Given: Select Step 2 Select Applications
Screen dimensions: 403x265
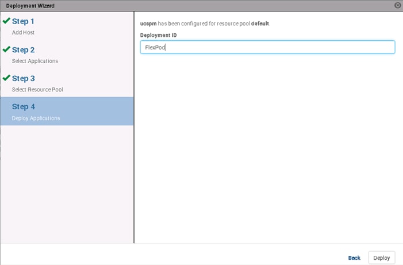Looking at the screenshot, I should point(67,55).
